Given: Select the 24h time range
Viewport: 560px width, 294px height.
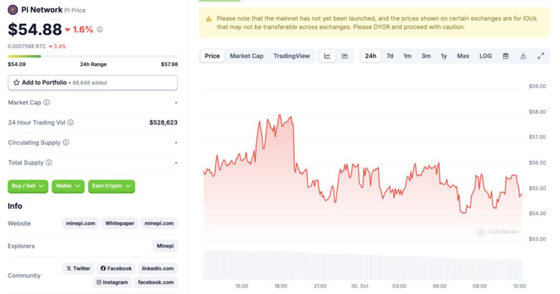Looking at the screenshot, I should [371, 56].
